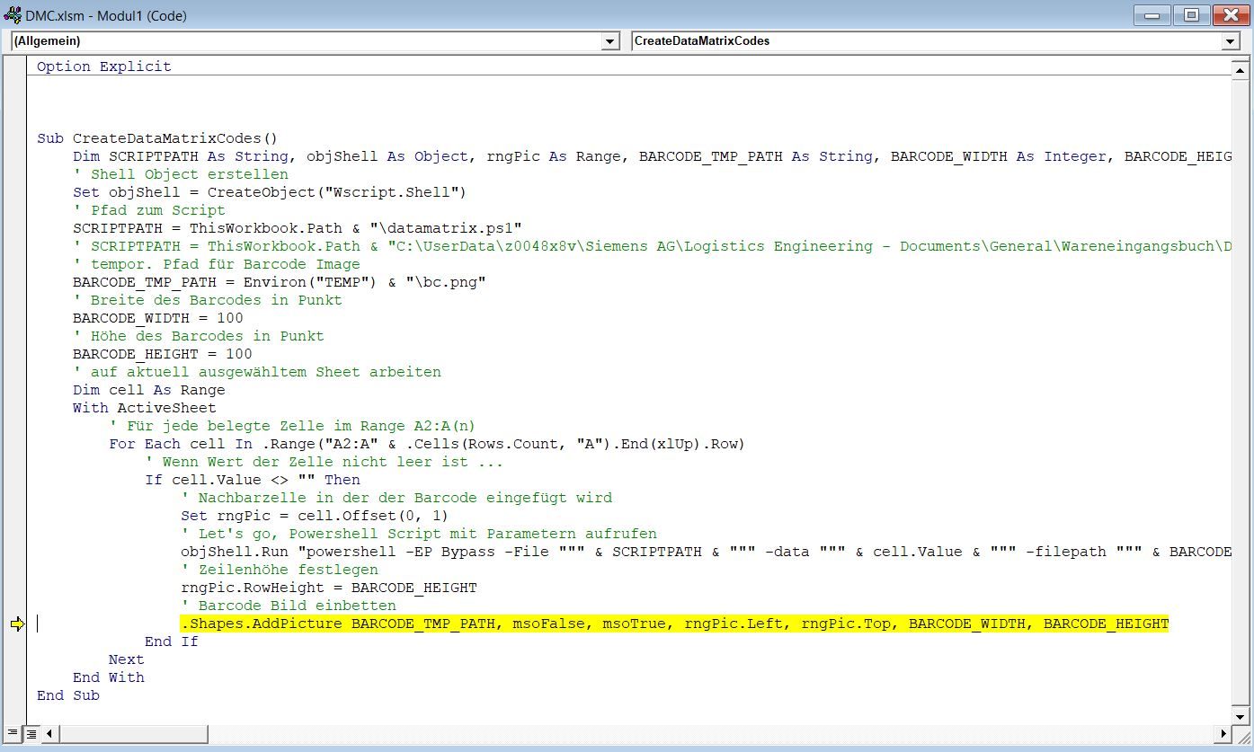Click 'Dim cell As Range' line
Screen dimensions: 1254x752
coord(149,390)
